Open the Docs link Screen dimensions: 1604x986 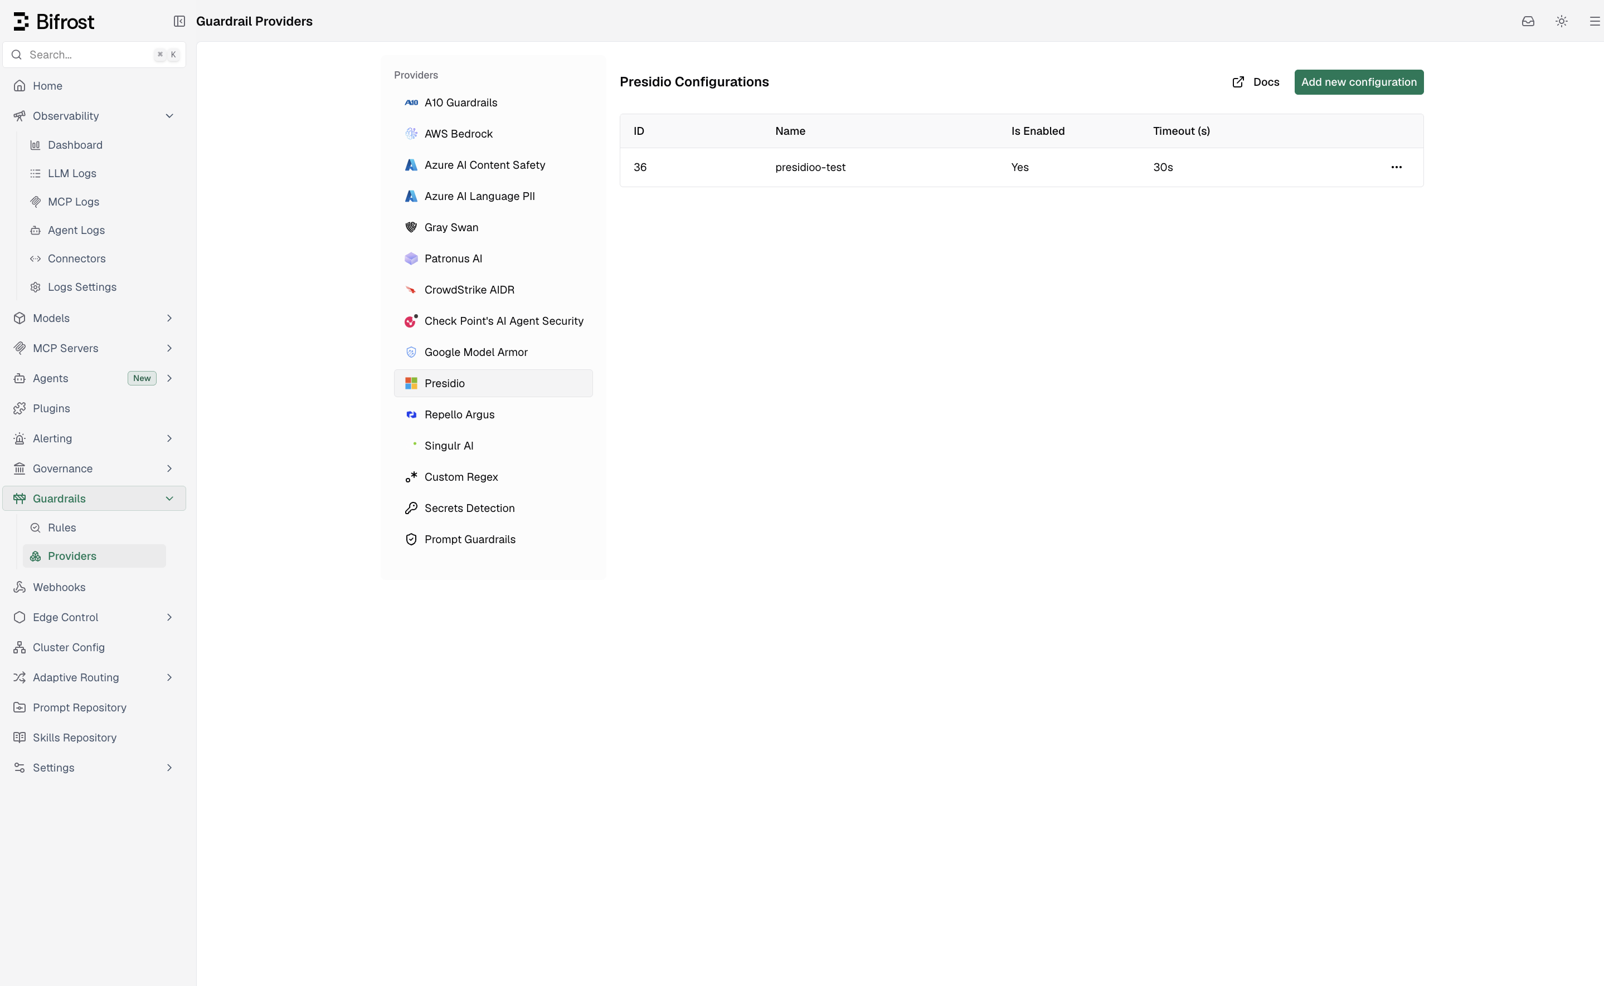pos(1256,82)
